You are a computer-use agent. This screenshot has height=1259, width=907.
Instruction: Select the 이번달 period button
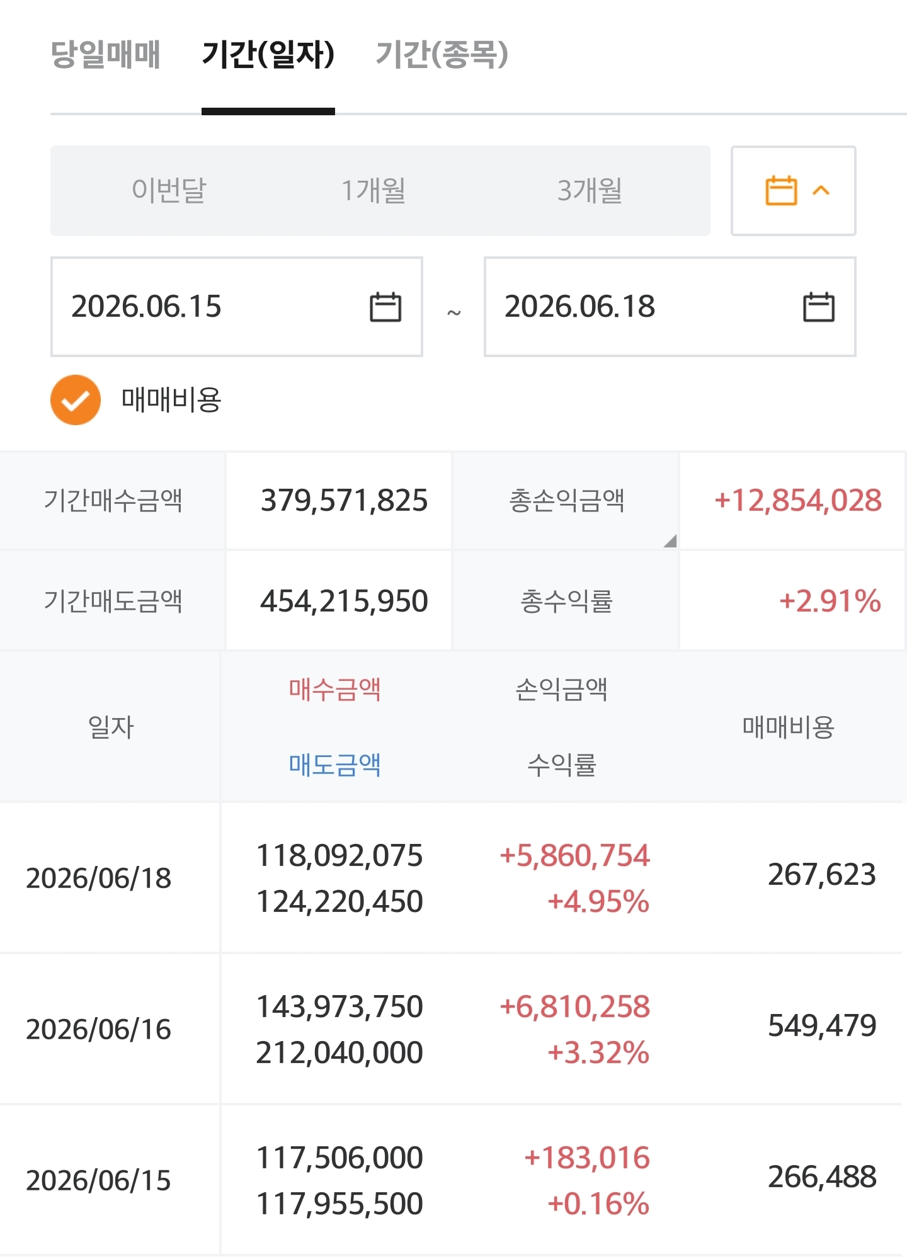[x=169, y=190]
